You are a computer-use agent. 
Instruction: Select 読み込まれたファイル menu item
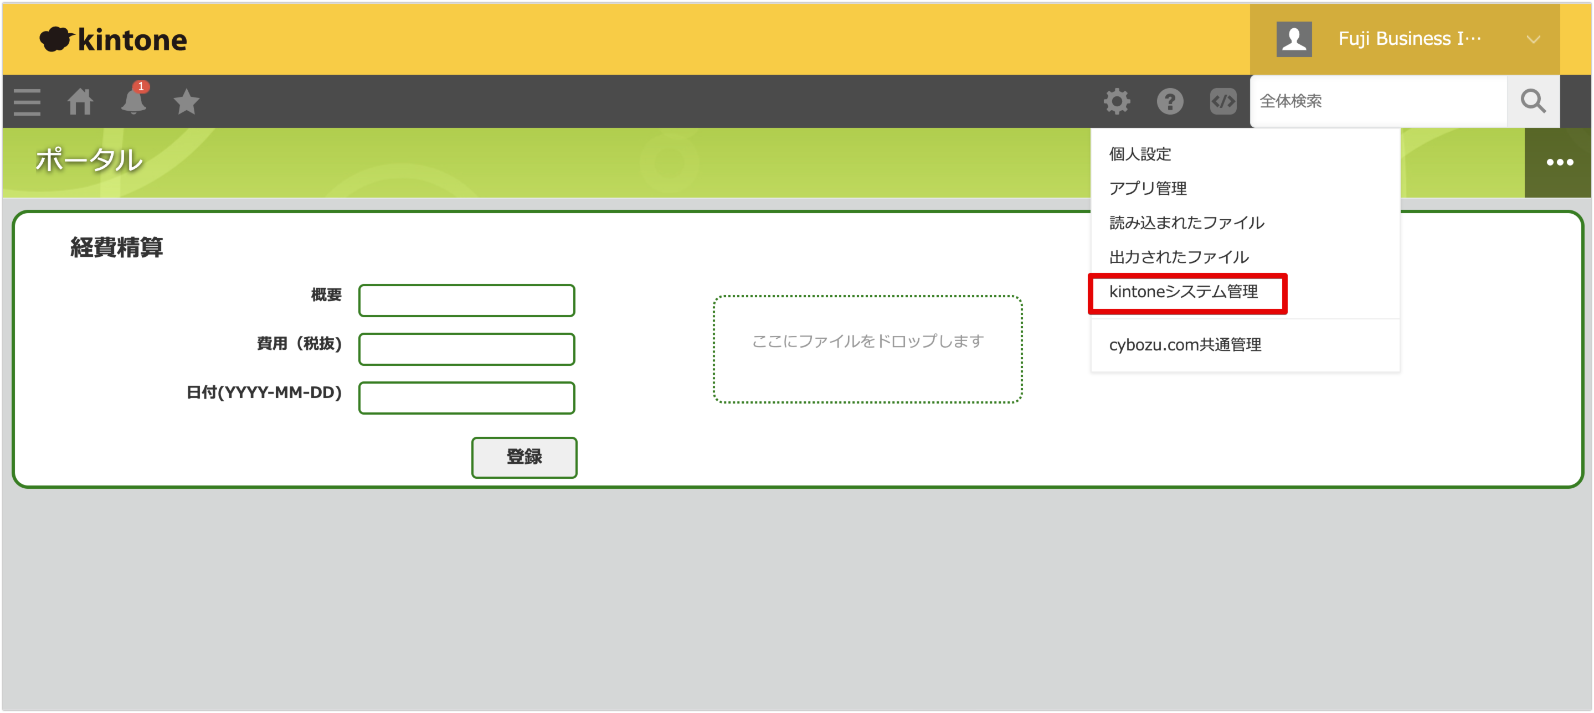(x=1186, y=223)
